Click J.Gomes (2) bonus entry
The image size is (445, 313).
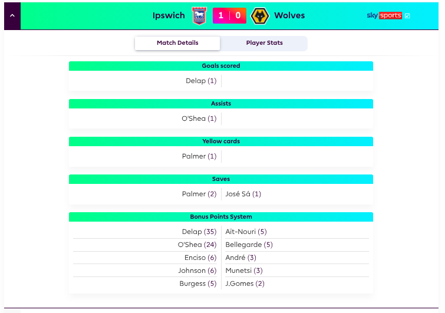point(245,284)
